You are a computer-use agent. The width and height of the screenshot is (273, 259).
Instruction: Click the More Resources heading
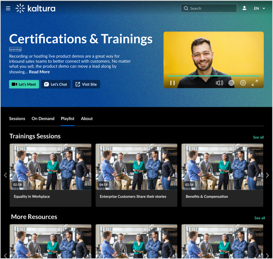[x=34, y=217]
